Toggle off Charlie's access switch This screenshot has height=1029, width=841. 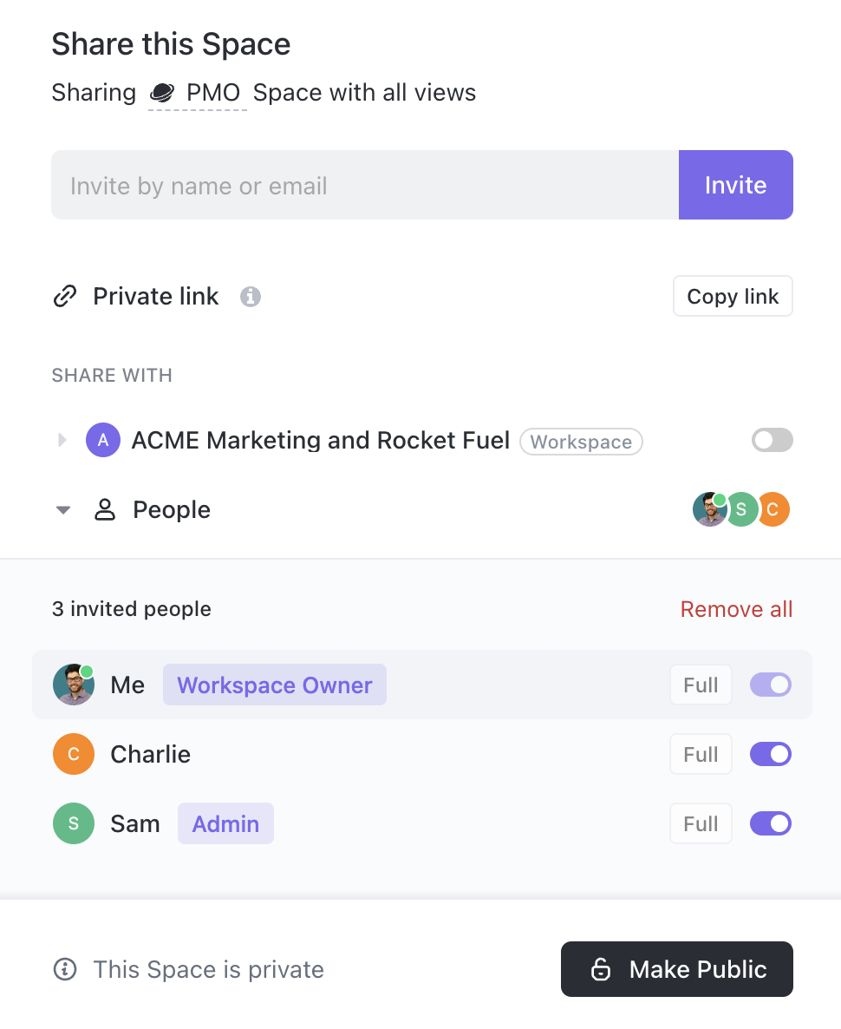771,754
